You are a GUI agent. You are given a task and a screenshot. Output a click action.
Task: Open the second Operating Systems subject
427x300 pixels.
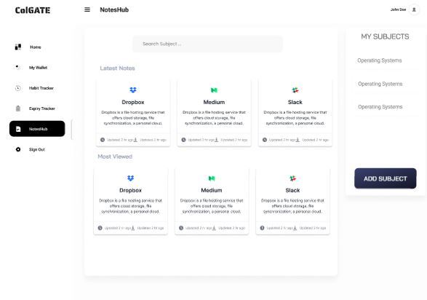[x=380, y=84]
